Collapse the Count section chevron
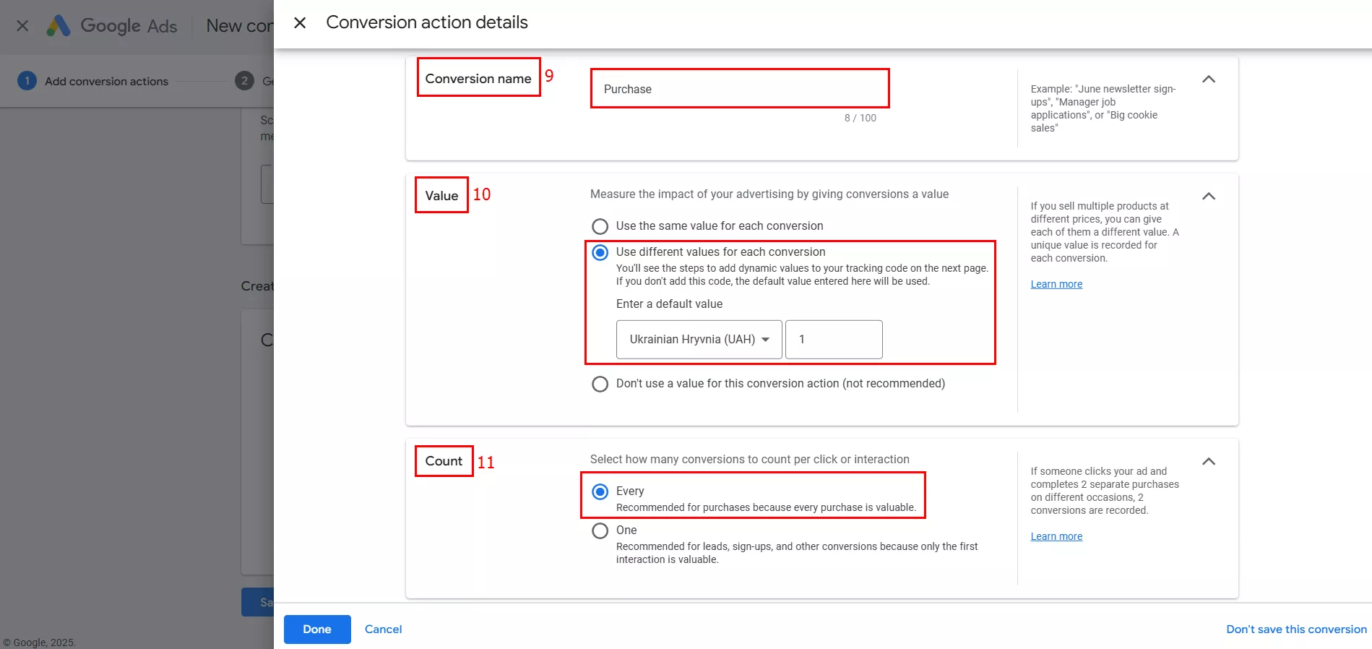 [1208, 462]
